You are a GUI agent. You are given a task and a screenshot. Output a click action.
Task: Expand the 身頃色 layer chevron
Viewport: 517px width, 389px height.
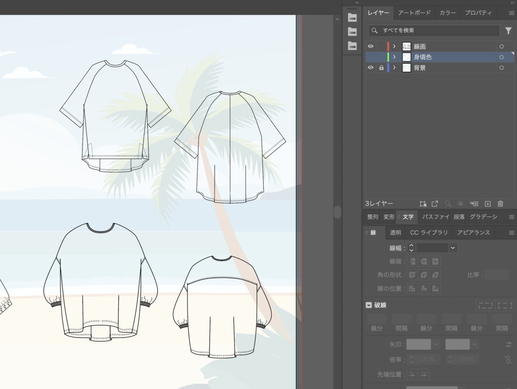click(394, 57)
